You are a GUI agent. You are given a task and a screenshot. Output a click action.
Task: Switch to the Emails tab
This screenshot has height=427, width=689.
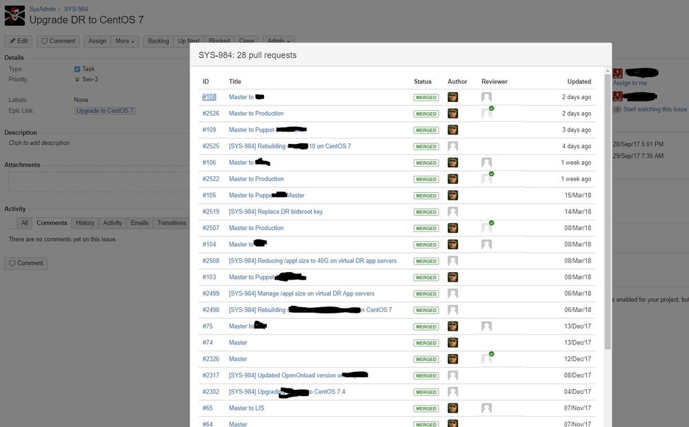coord(139,223)
